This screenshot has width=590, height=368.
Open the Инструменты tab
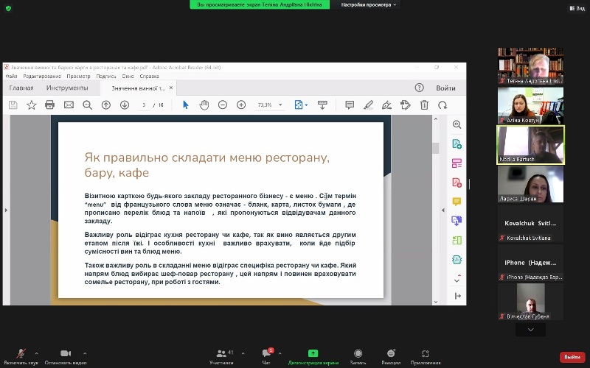click(67, 88)
